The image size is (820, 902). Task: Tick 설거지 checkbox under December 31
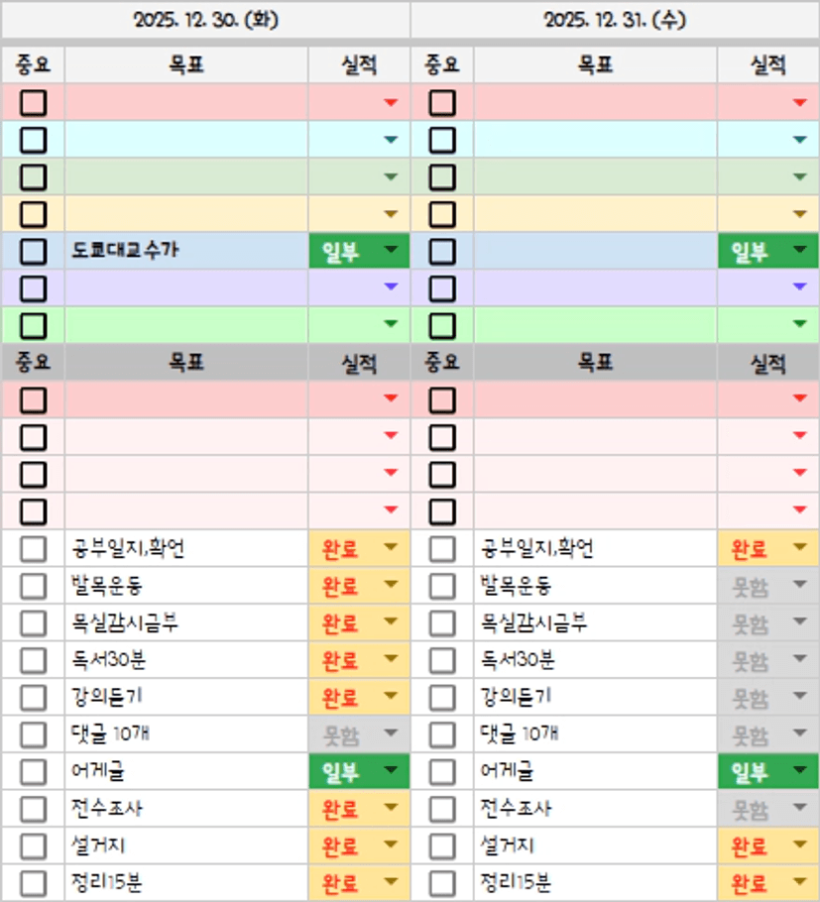pos(442,846)
